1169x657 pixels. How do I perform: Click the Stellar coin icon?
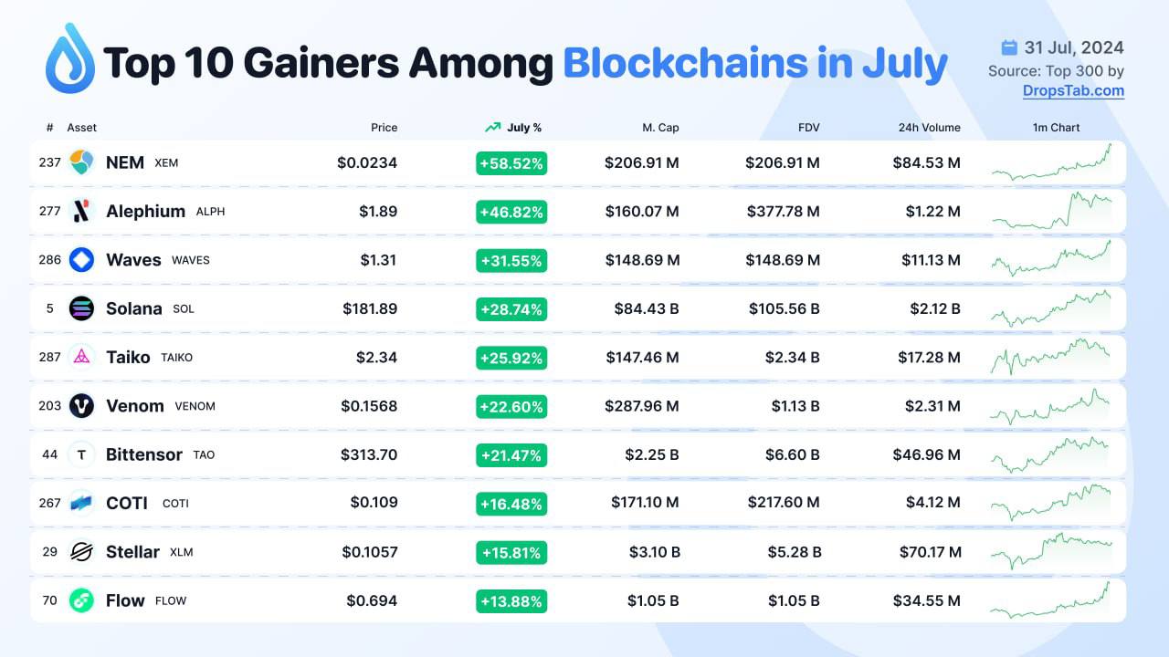81,552
